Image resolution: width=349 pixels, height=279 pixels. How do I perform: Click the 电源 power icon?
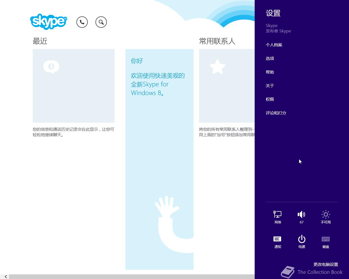[x=302, y=242]
